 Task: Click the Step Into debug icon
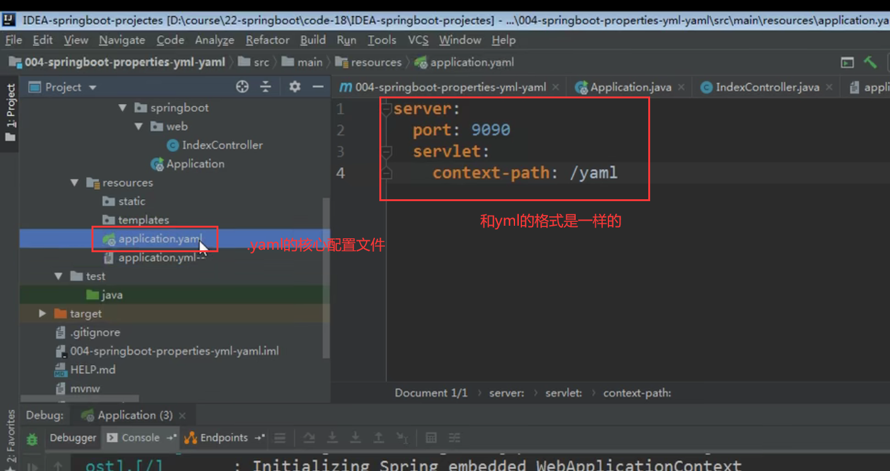click(332, 438)
